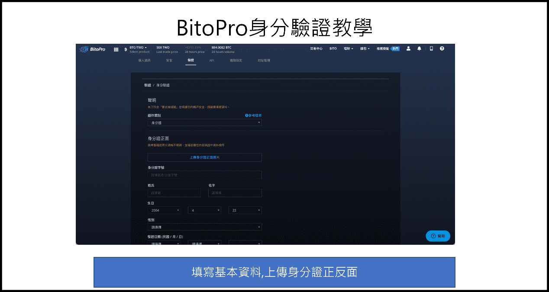Image resolution: width=549 pixels, height=292 pixels.
Task: Open the user profile icon
Action: [408, 49]
